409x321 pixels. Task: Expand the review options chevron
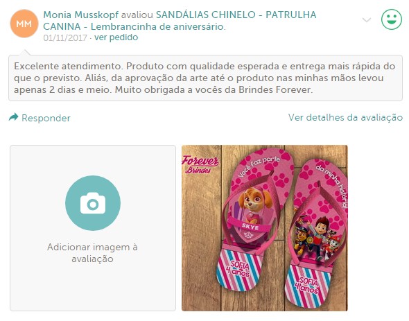367,20
